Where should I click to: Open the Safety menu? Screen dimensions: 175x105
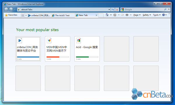[x=147, y=15]
